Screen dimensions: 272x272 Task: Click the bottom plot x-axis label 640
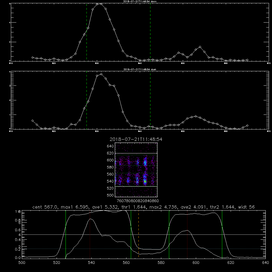point(265,263)
